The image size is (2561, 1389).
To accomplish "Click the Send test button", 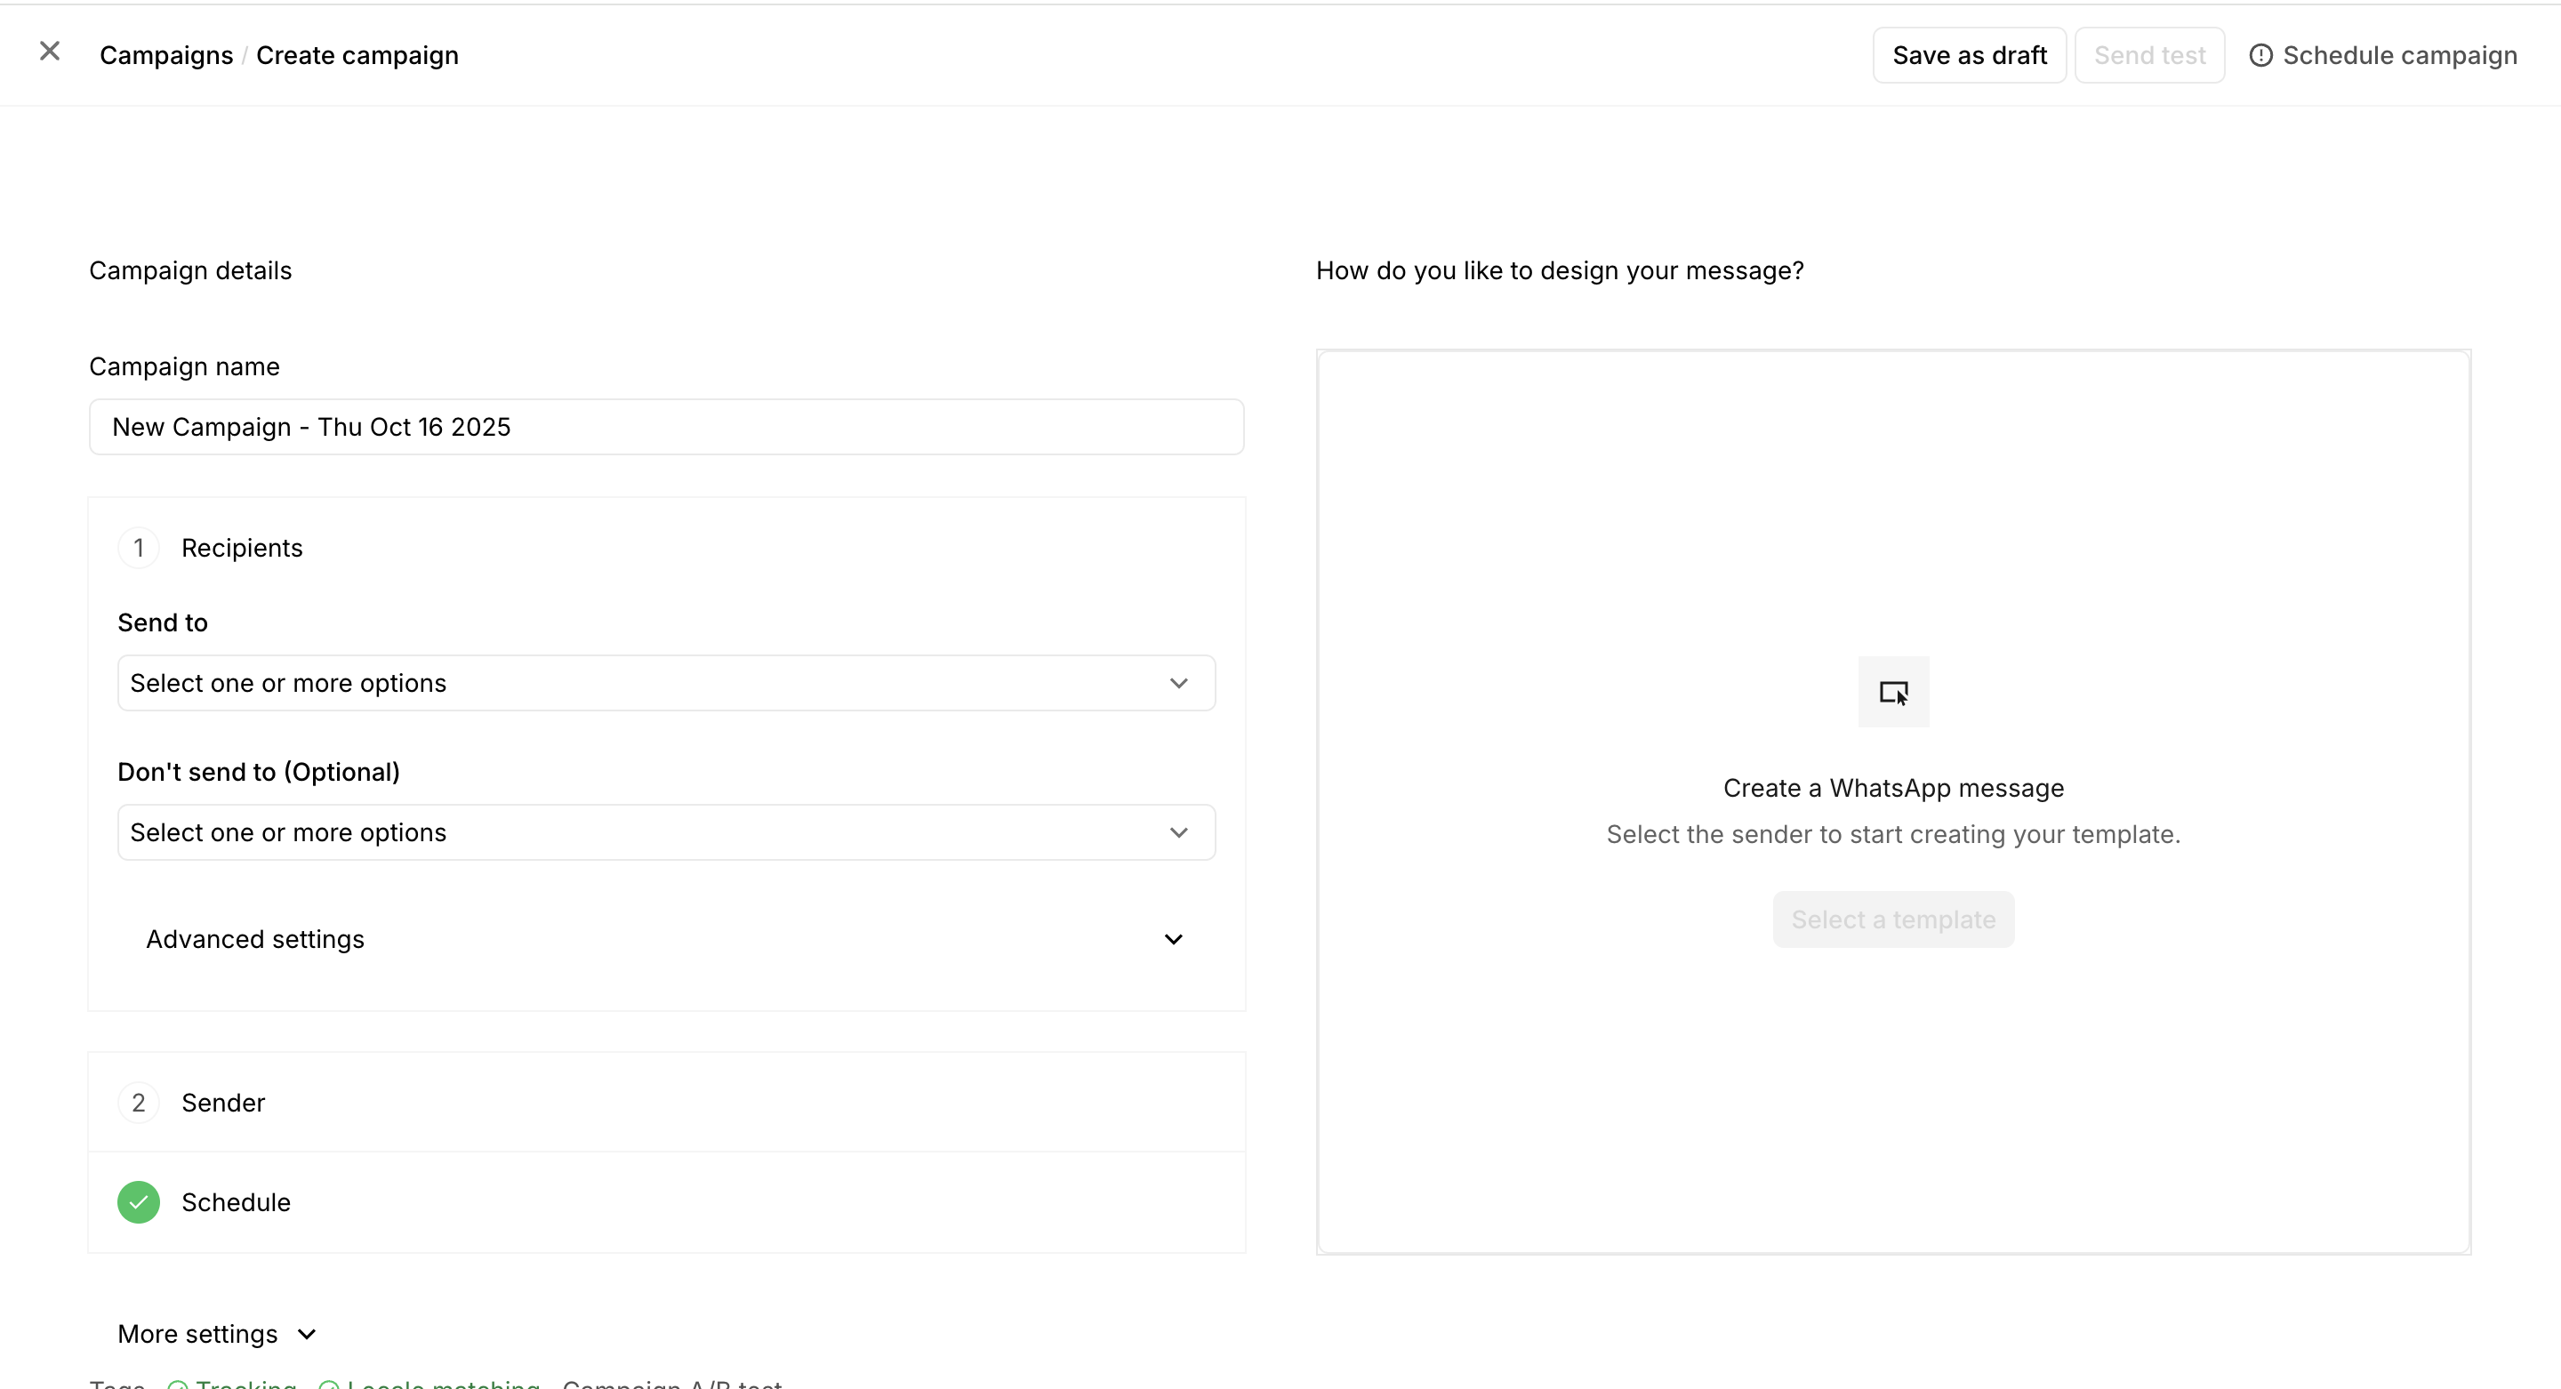I will (2149, 56).
